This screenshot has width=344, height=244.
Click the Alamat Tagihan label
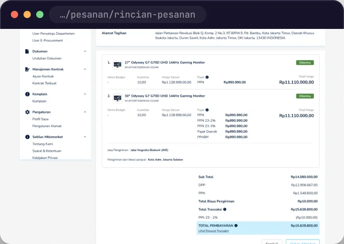(114, 33)
